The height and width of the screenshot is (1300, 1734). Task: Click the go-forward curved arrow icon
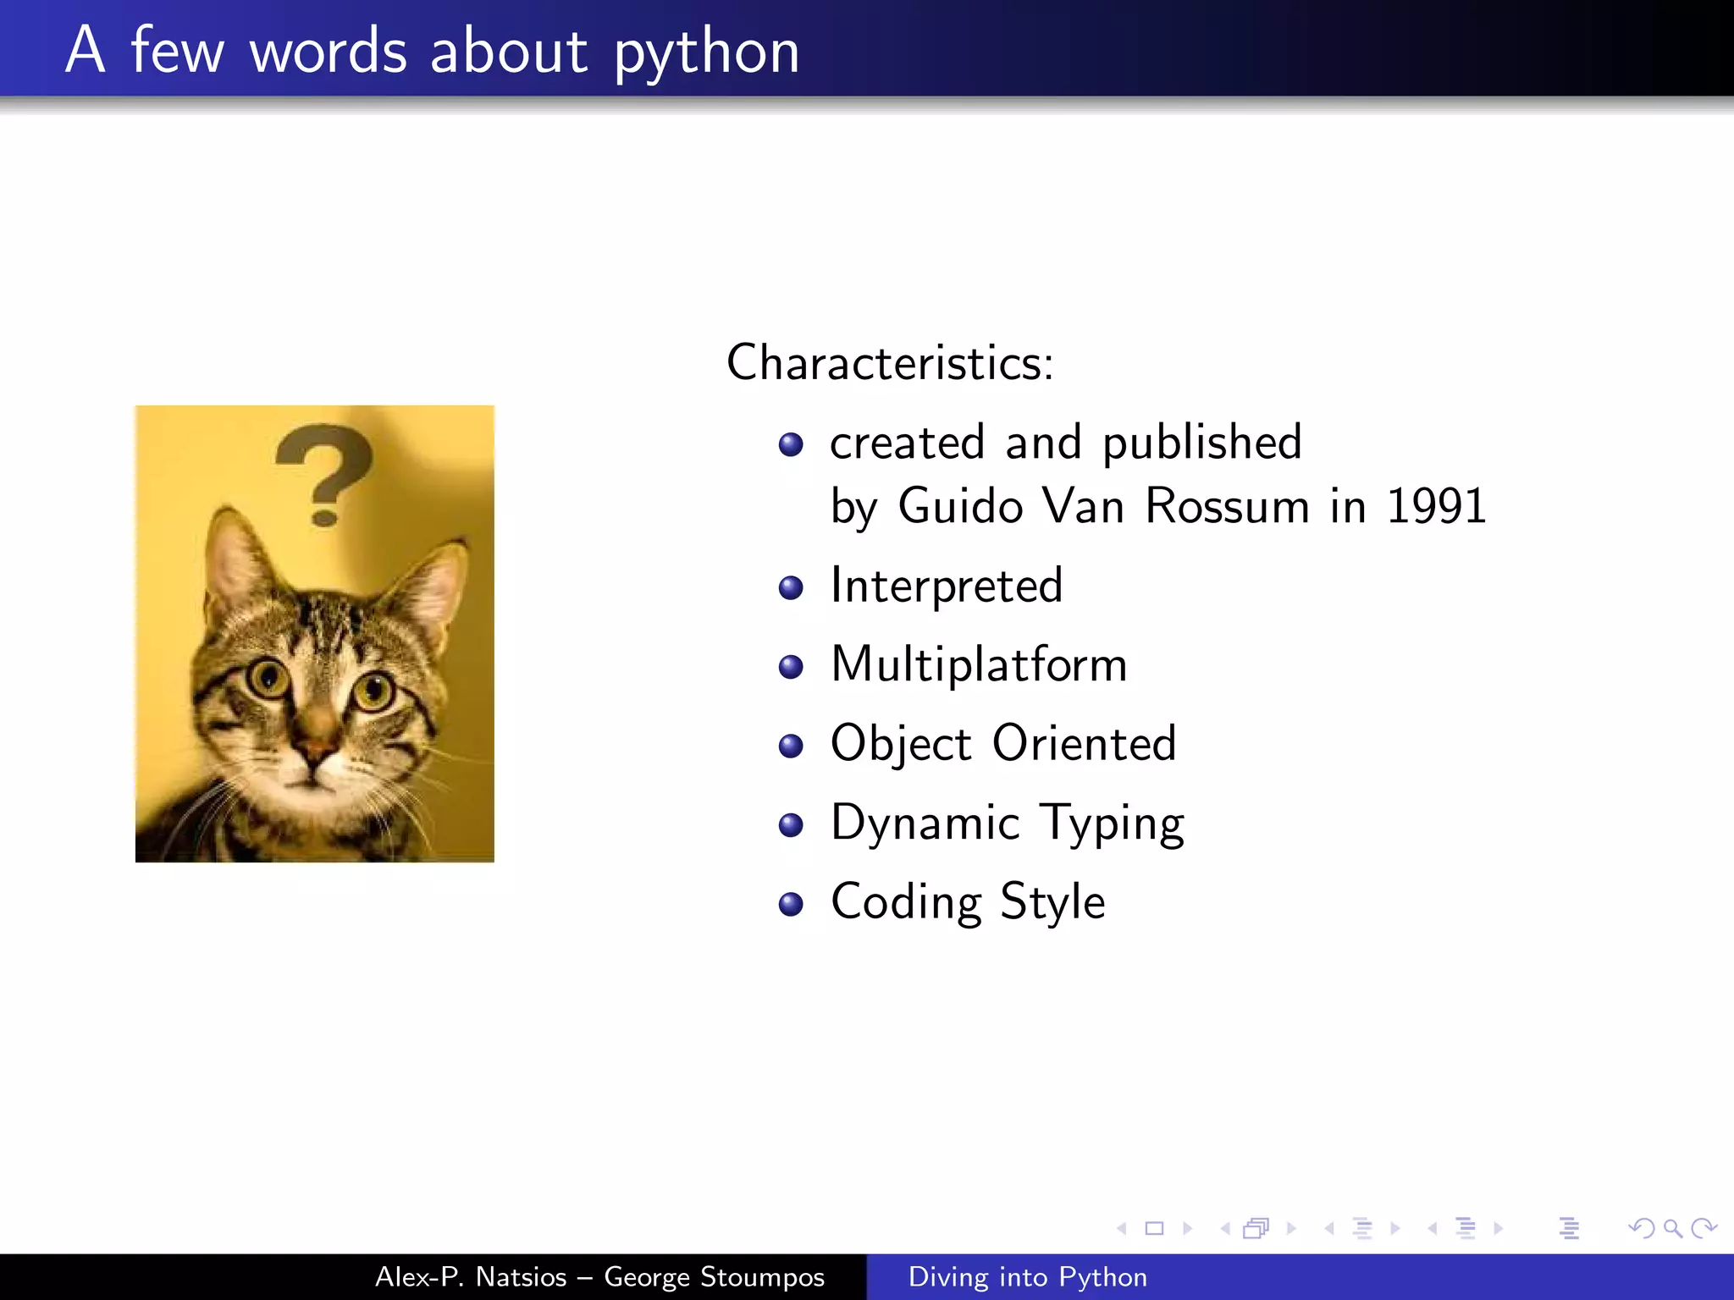(1704, 1228)
